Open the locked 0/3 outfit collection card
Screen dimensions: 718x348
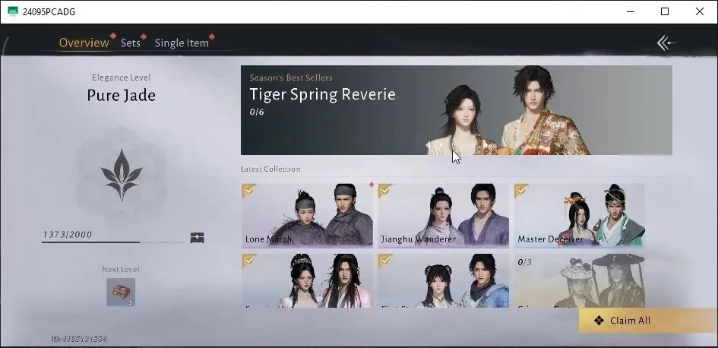[x=579, y=280]
